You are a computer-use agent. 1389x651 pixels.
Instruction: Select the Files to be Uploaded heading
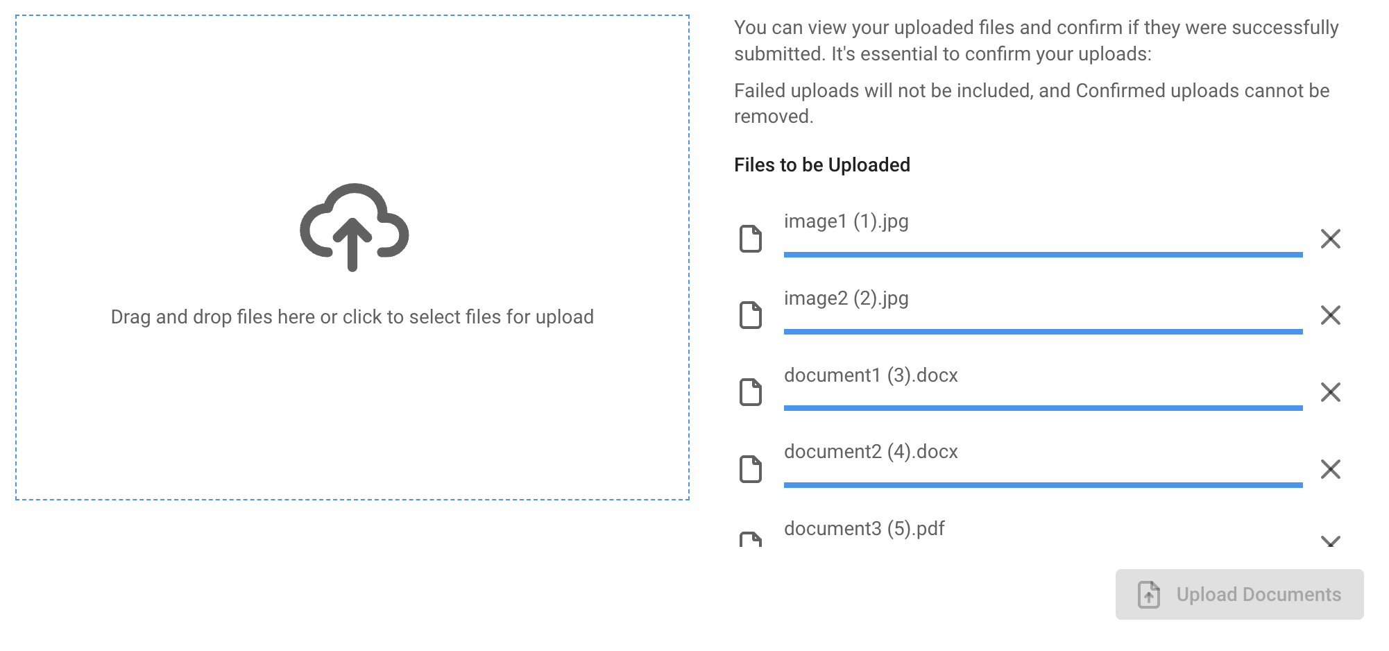tap(822, 165)
